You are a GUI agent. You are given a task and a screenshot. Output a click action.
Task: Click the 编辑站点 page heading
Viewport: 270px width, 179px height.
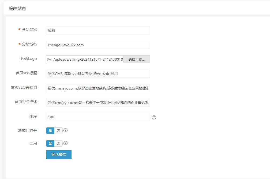coord(17,9)
